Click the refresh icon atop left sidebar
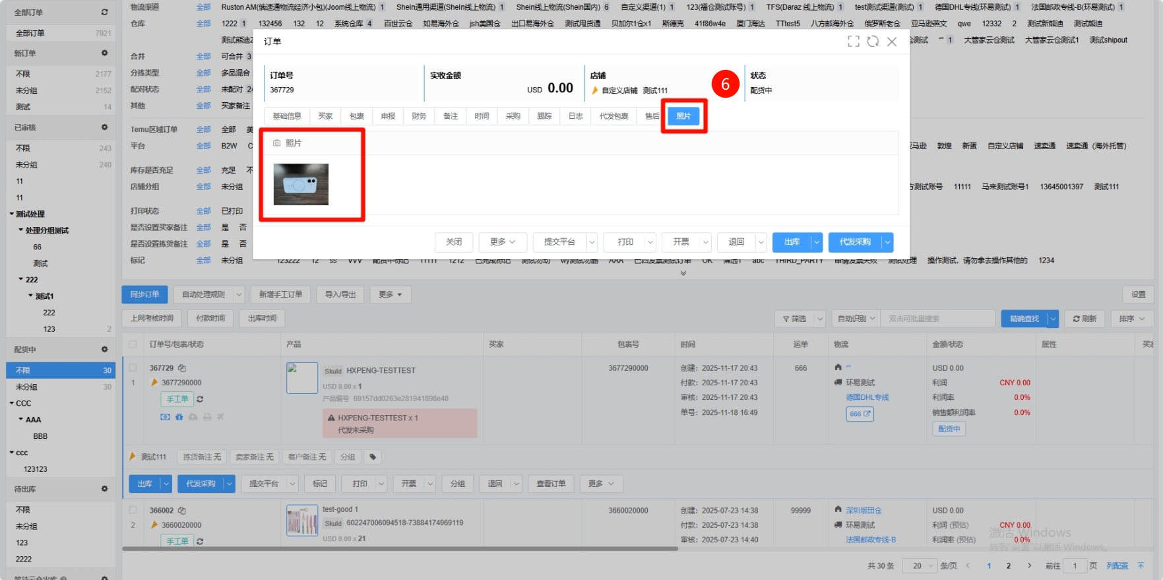 (104, 13)
